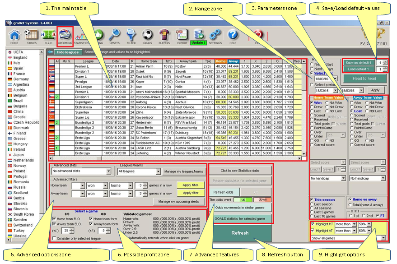
Task: Click Manage my upcoming alerts
Action: [x=178, y=202]
